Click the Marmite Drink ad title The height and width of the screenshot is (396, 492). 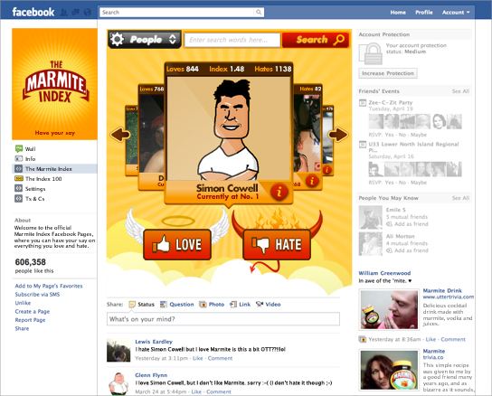pyautogui.click(x=442, y=290)
